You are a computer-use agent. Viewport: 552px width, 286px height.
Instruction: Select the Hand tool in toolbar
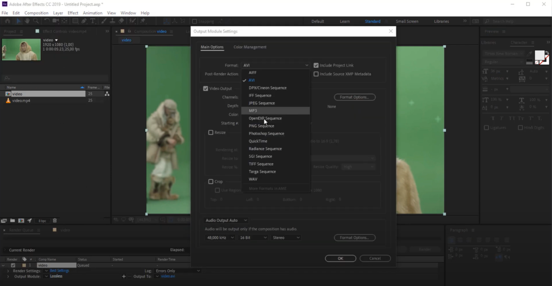[27, 21]
